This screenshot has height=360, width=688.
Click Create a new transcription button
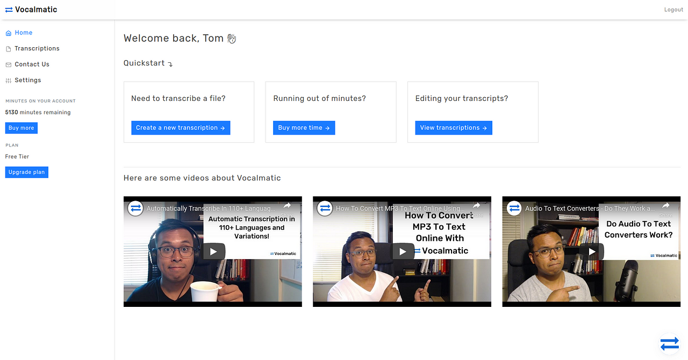click(x=181, y=128)
